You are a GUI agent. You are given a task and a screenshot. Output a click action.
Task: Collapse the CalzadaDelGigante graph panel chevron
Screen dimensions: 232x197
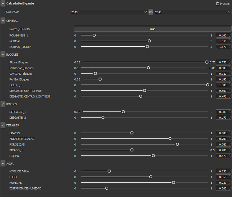[3, 3]
